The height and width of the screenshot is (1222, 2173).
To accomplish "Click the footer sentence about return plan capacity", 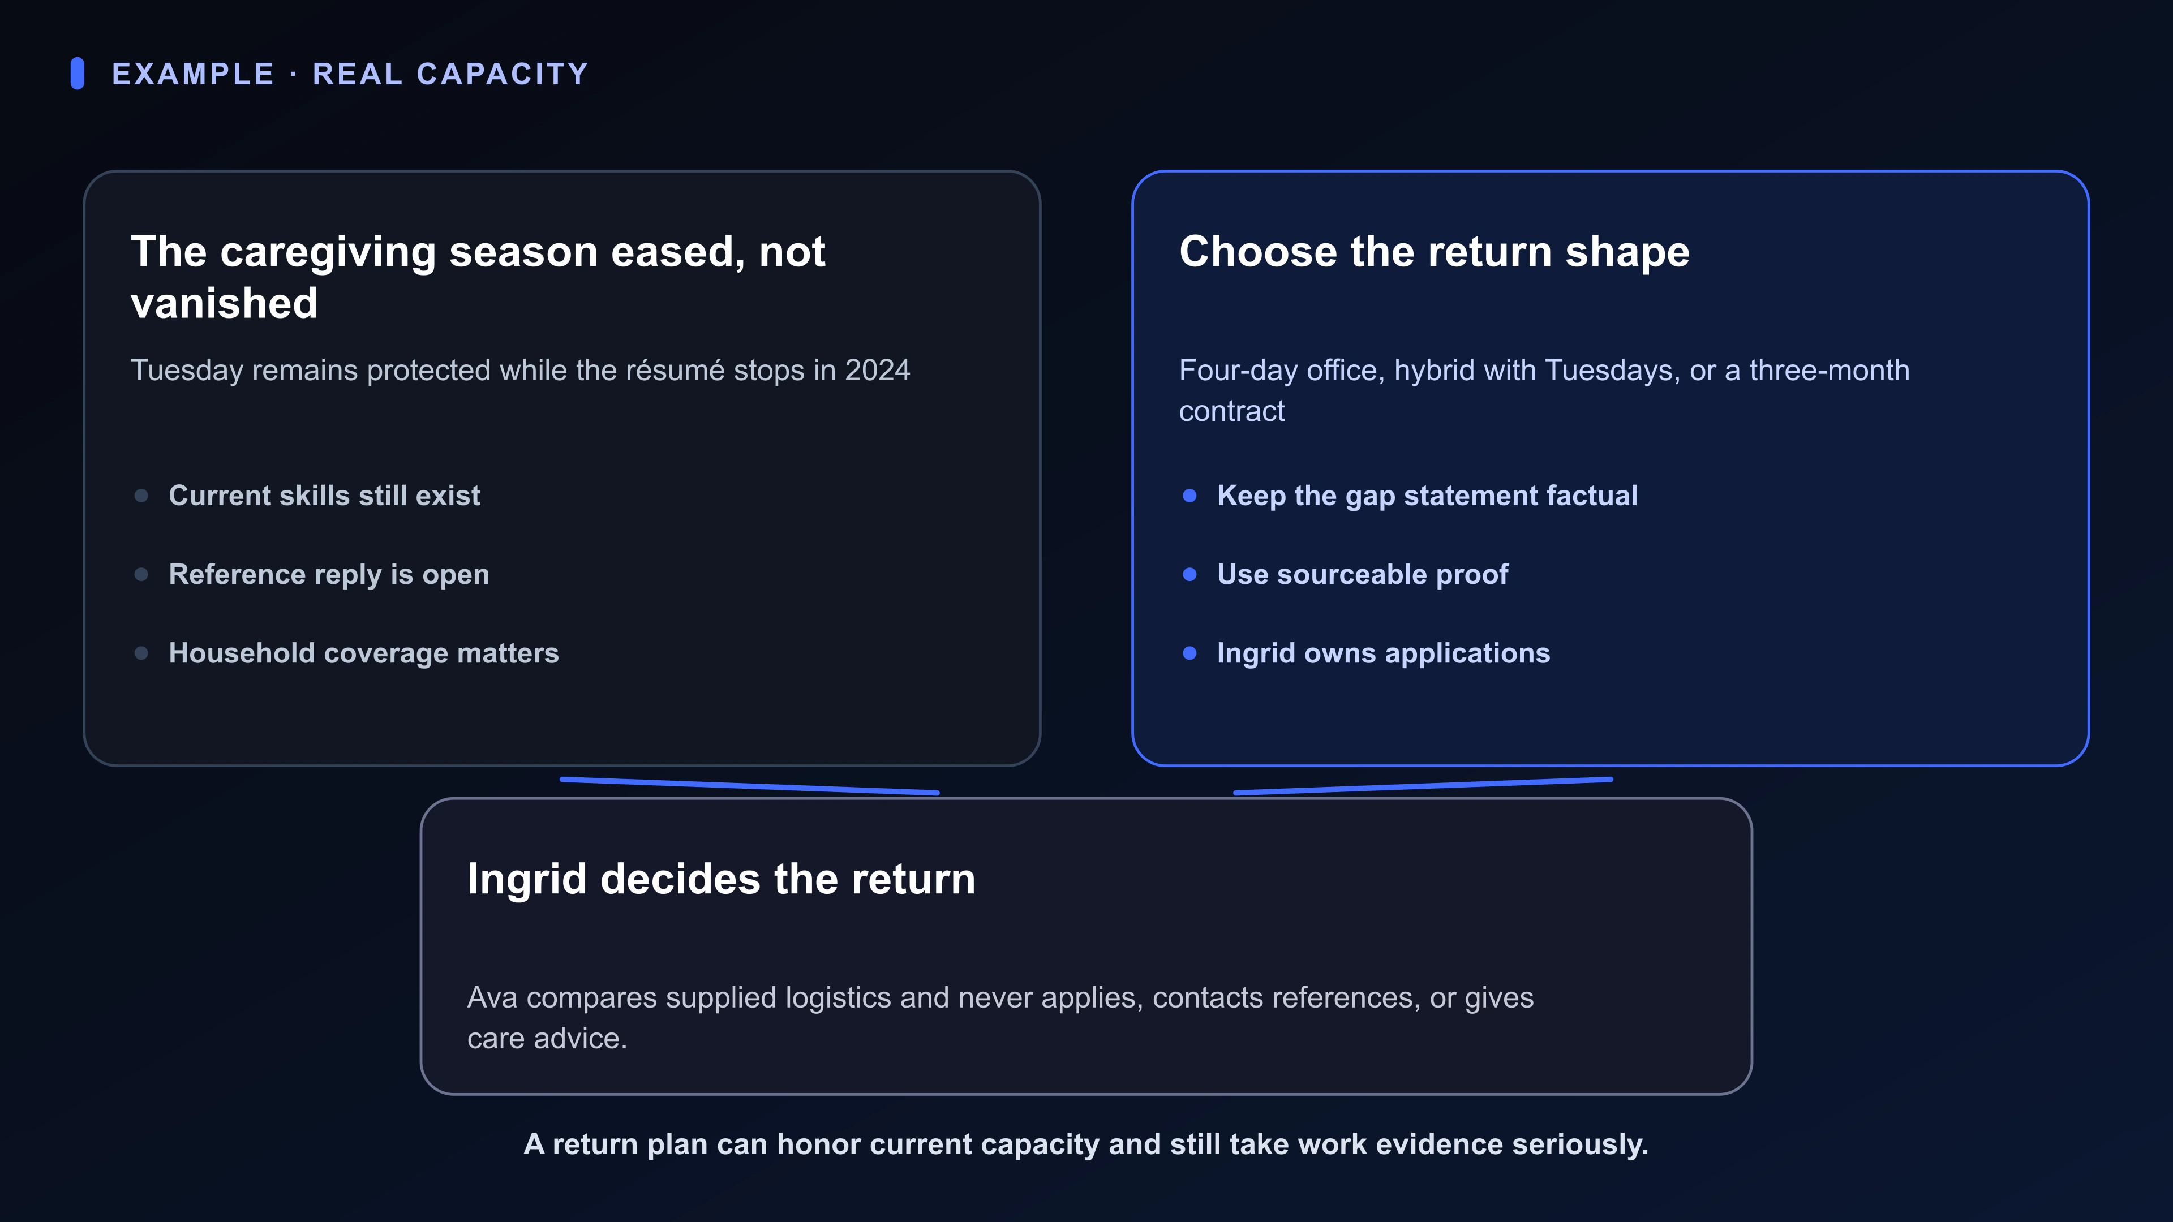I will tap(1086, 1144).
